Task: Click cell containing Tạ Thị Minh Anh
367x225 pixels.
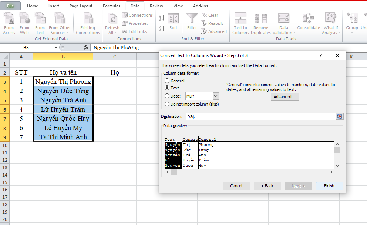Action: point(63,137)
